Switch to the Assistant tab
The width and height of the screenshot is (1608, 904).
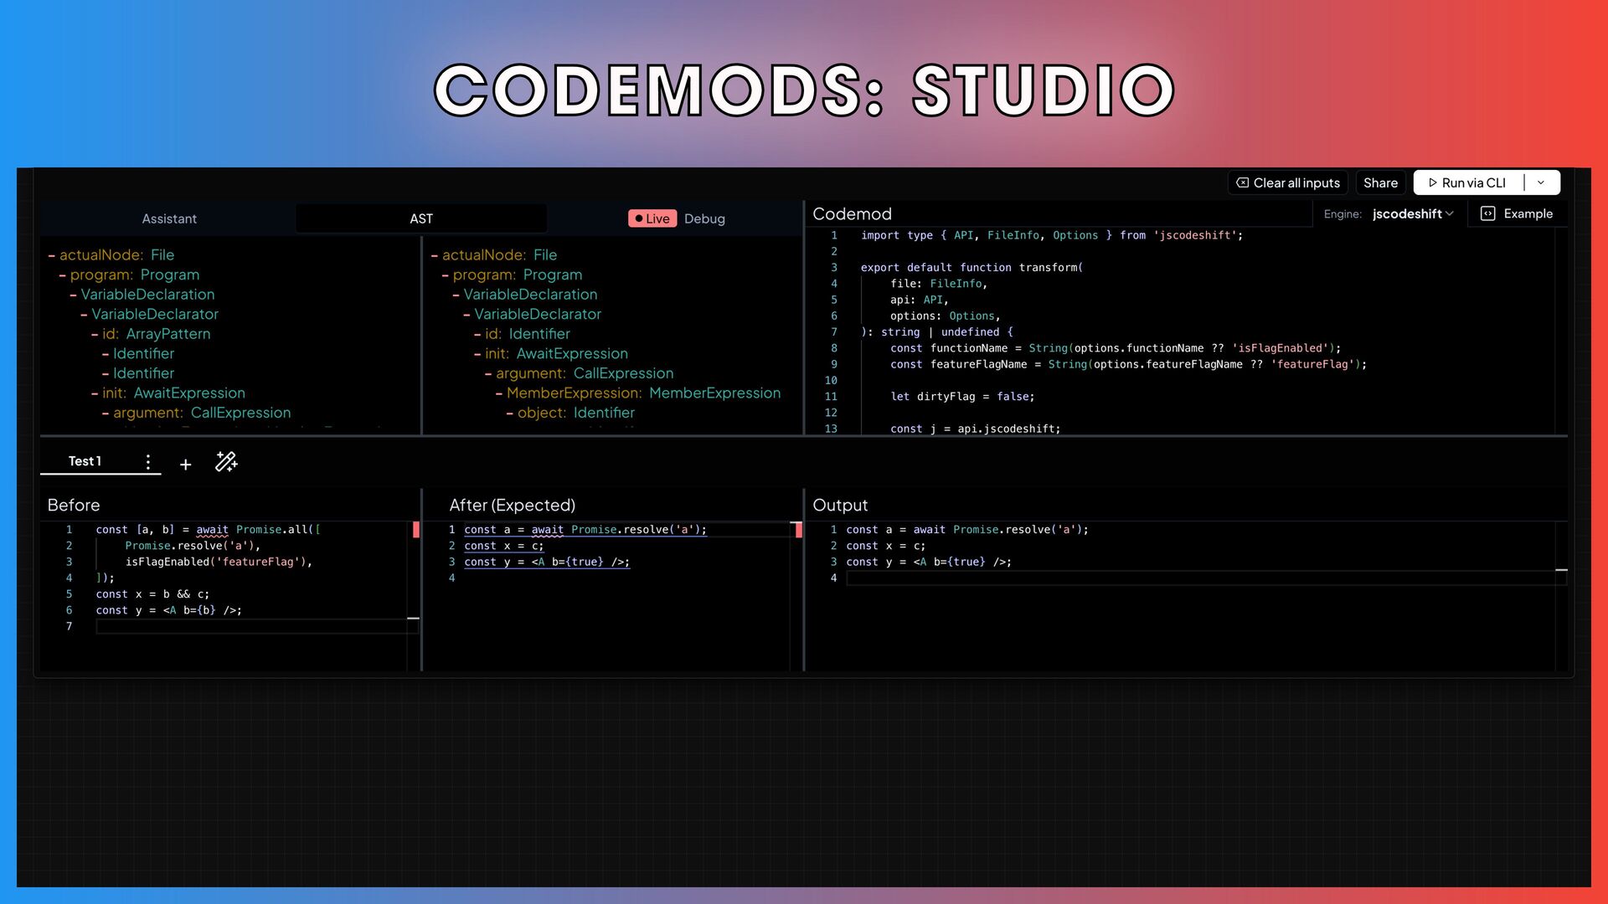coord(169,218)
